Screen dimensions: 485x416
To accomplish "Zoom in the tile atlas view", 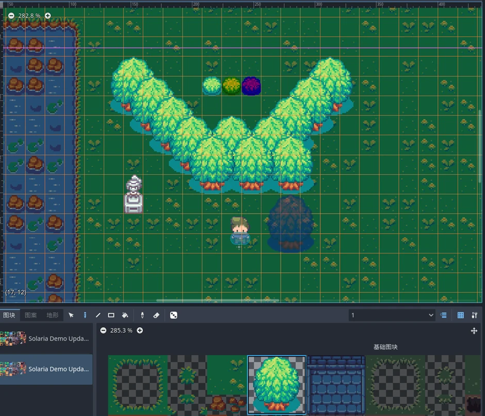I will point(140,330).
